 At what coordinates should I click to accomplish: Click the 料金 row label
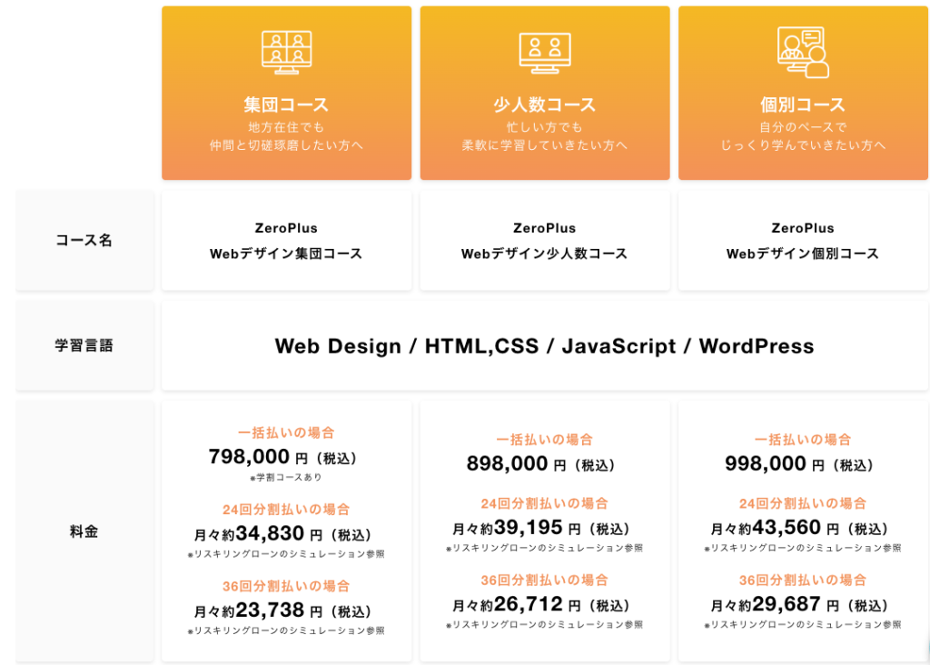point(84,531)
